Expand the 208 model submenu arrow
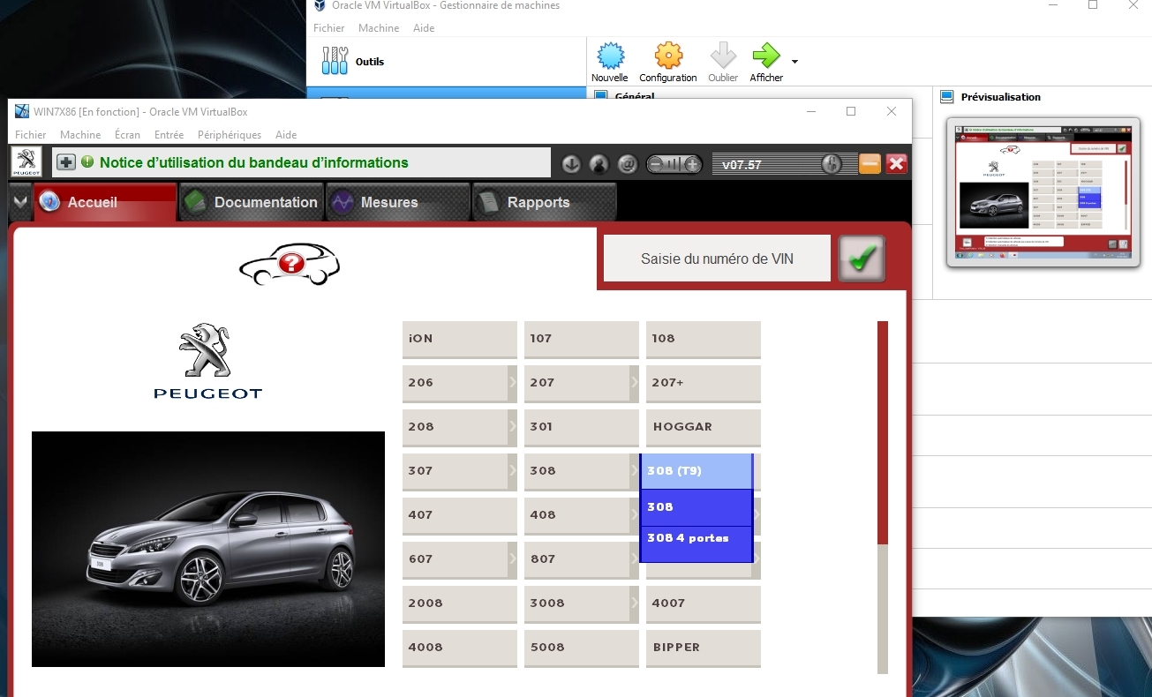 click(x=512, y=426)
